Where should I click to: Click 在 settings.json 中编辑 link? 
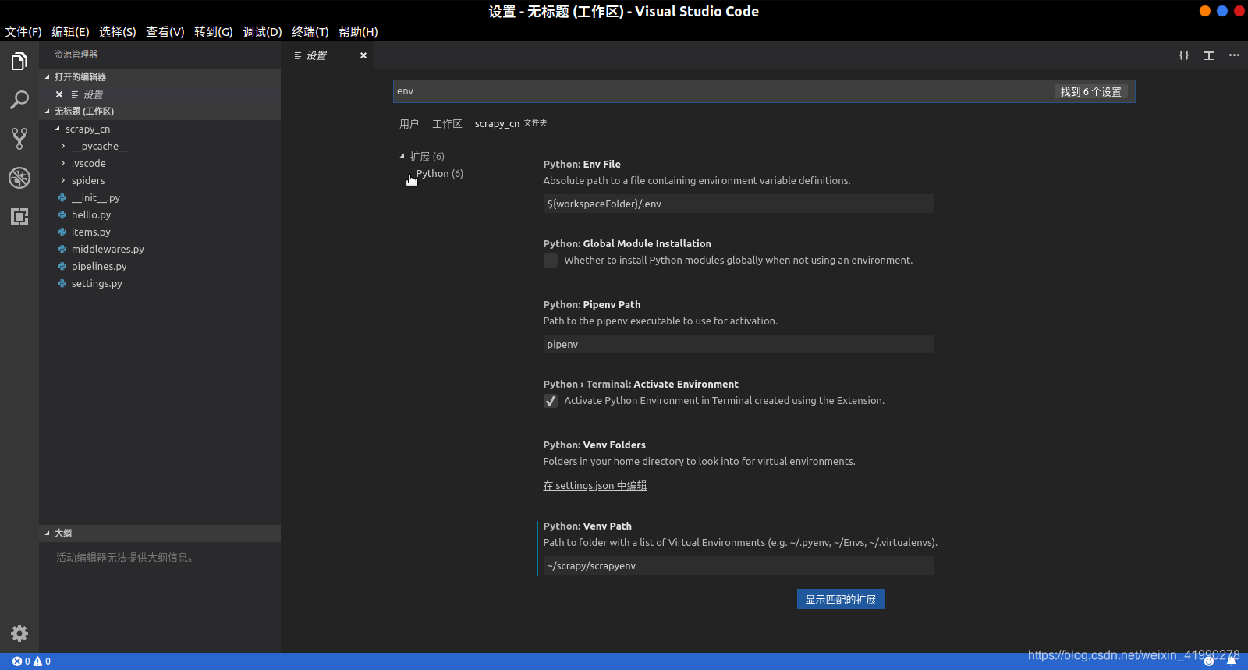(x=595, y=485)
